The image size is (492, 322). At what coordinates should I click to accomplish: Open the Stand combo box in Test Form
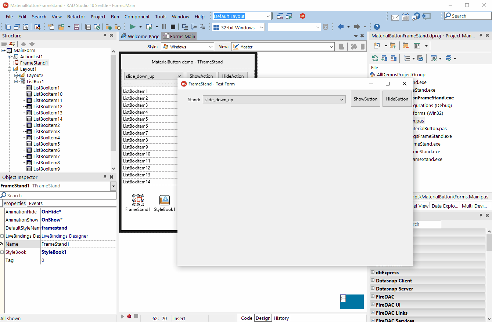pyautogui.click(x=274, y=99)
